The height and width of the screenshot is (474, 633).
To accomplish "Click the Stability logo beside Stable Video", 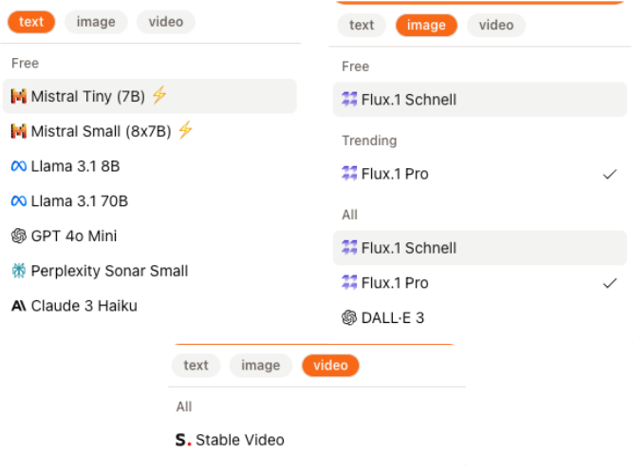I will tap(183, 440).
